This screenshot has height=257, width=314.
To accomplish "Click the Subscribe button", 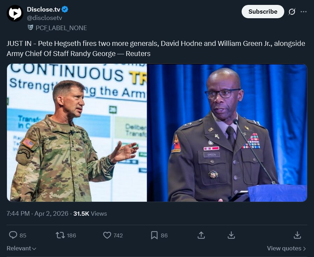I will click(x=263, y=12).
